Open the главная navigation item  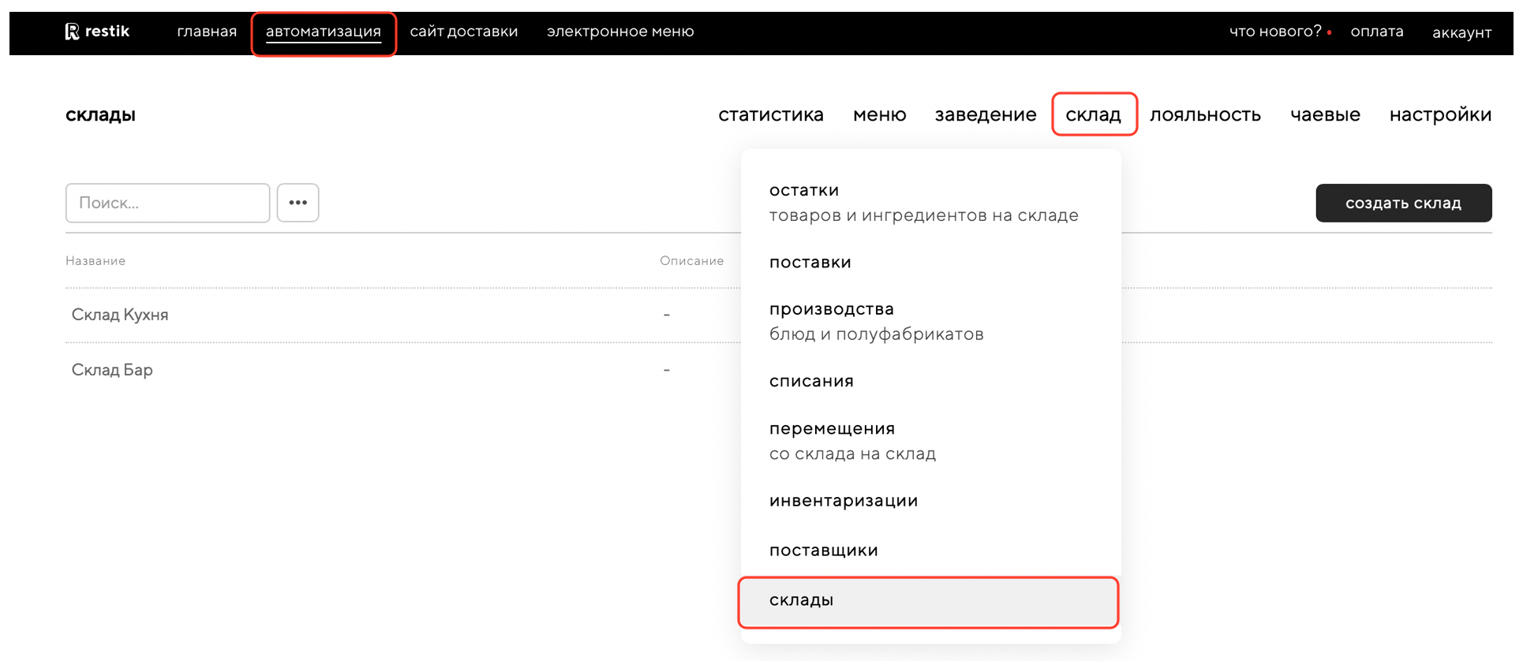207,32
